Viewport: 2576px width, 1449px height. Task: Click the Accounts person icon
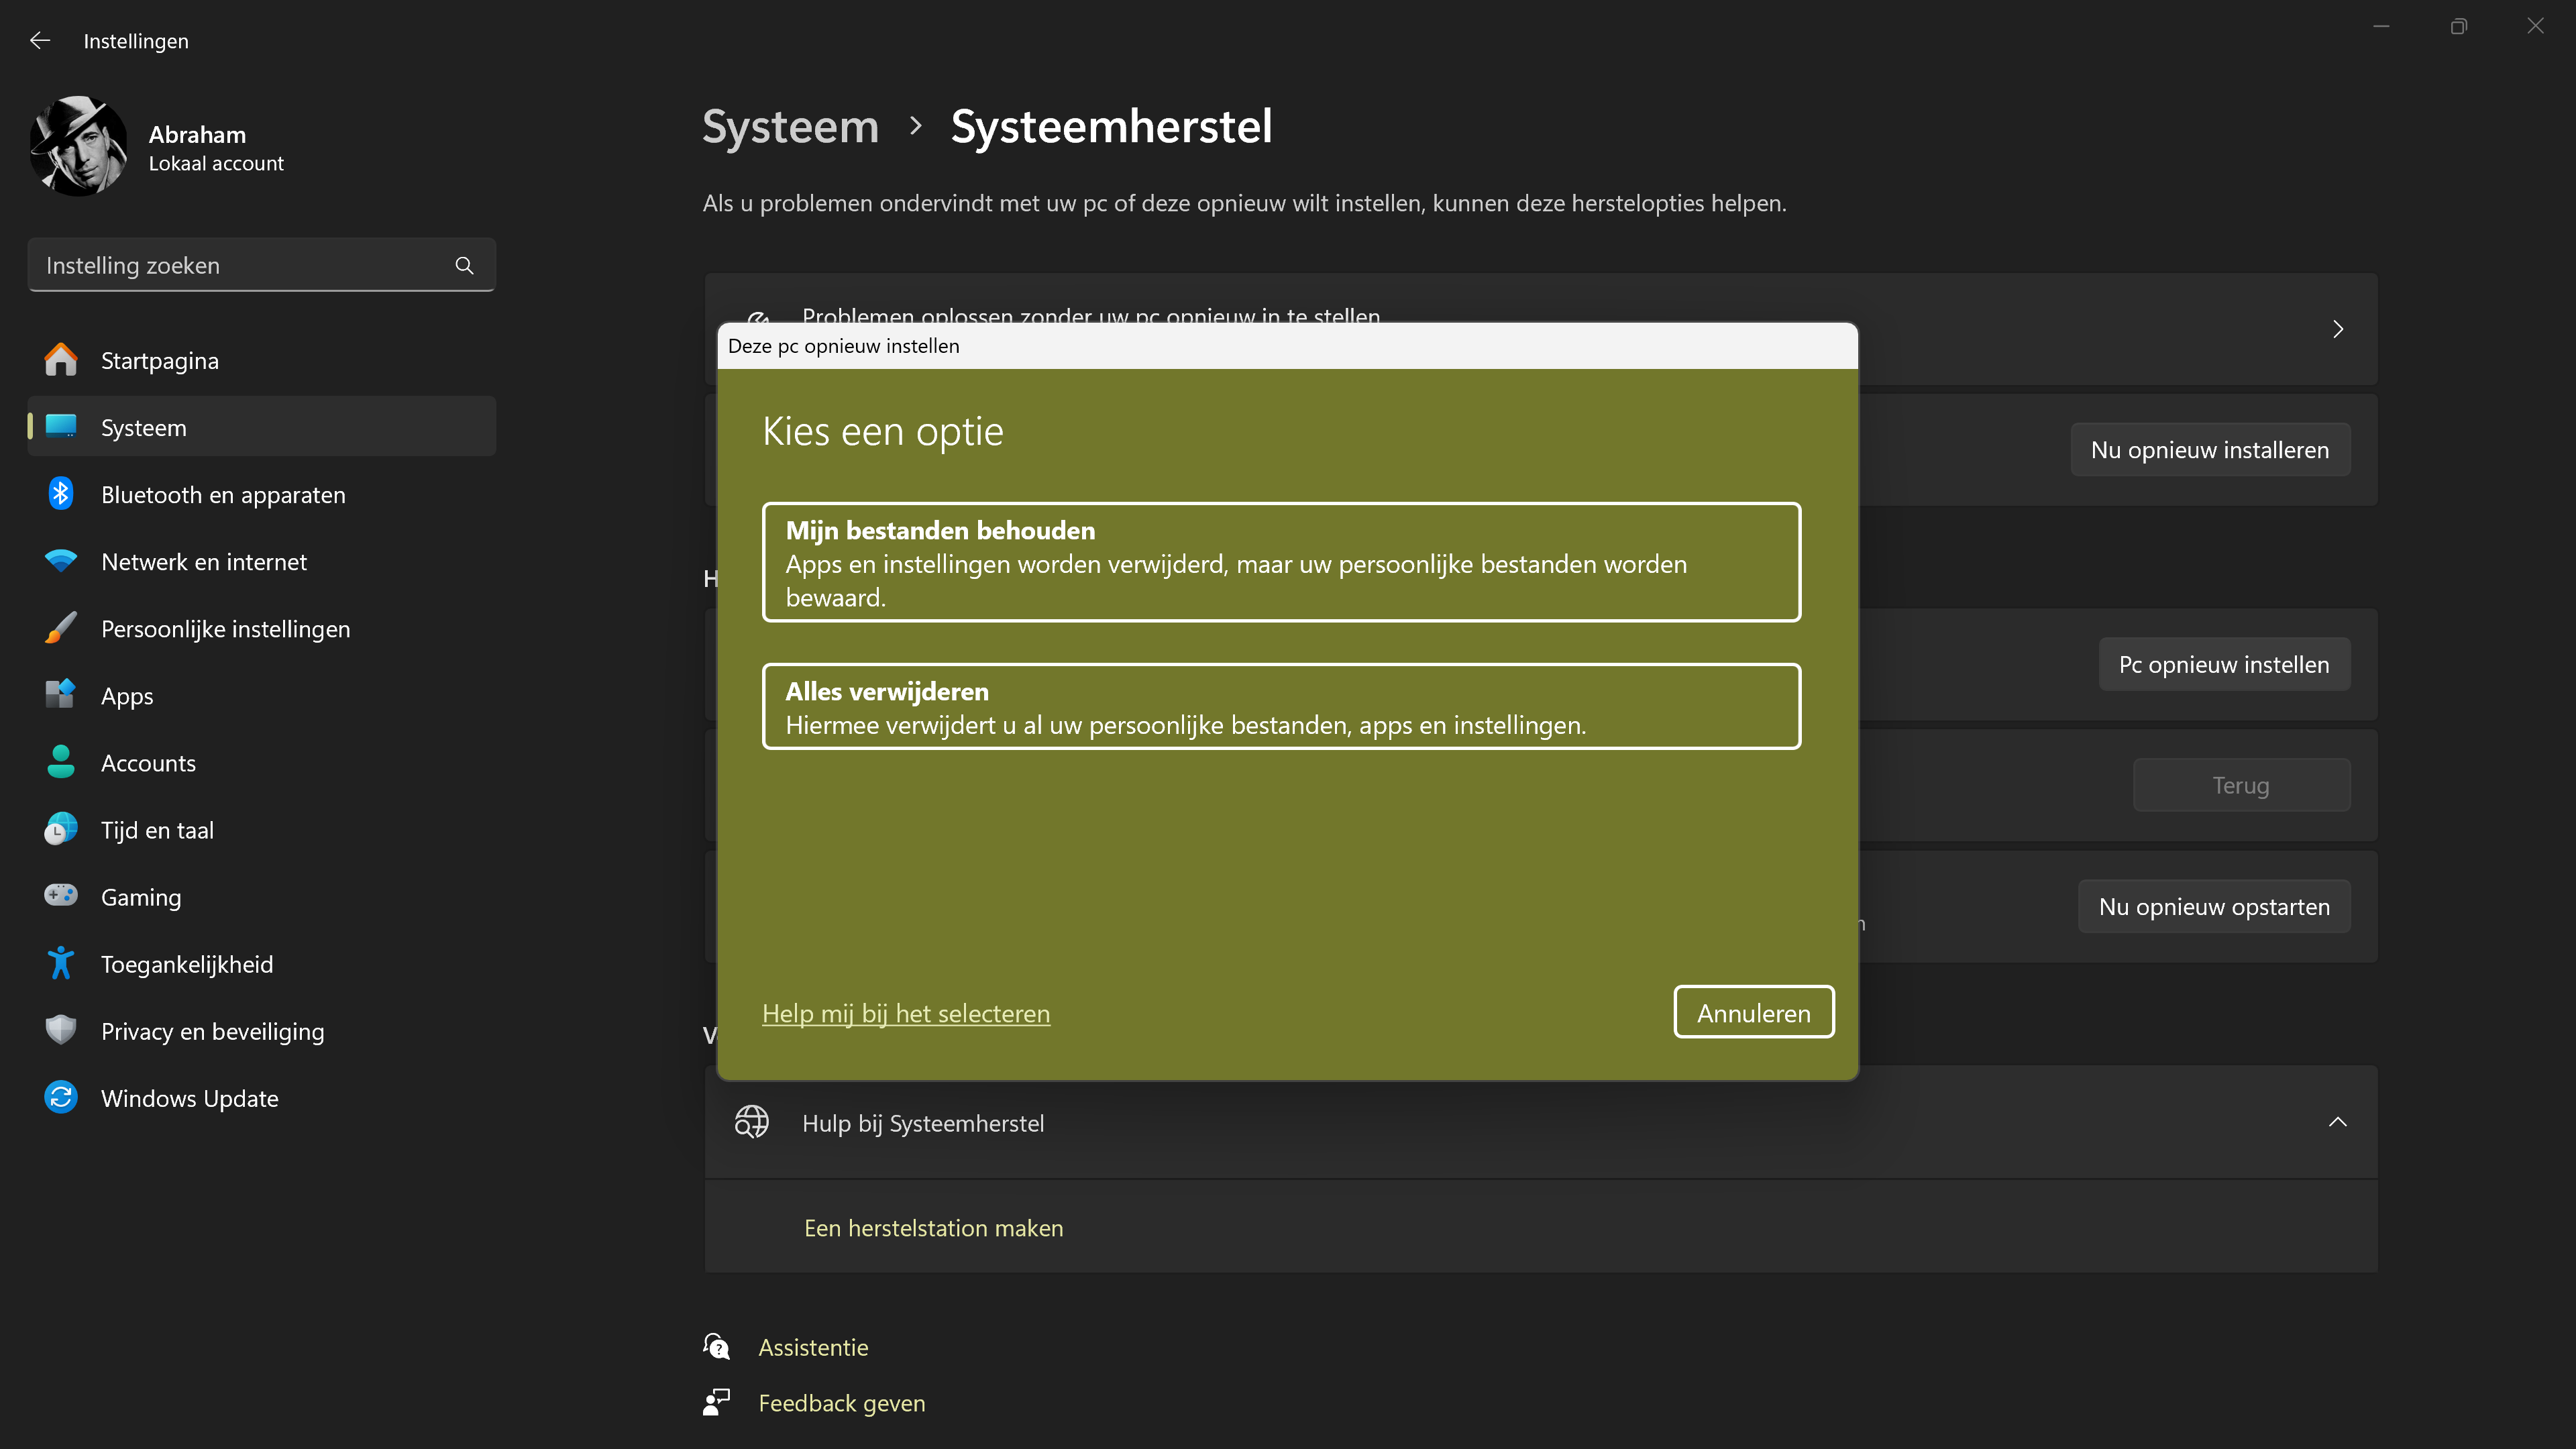(x=60, y=762)
